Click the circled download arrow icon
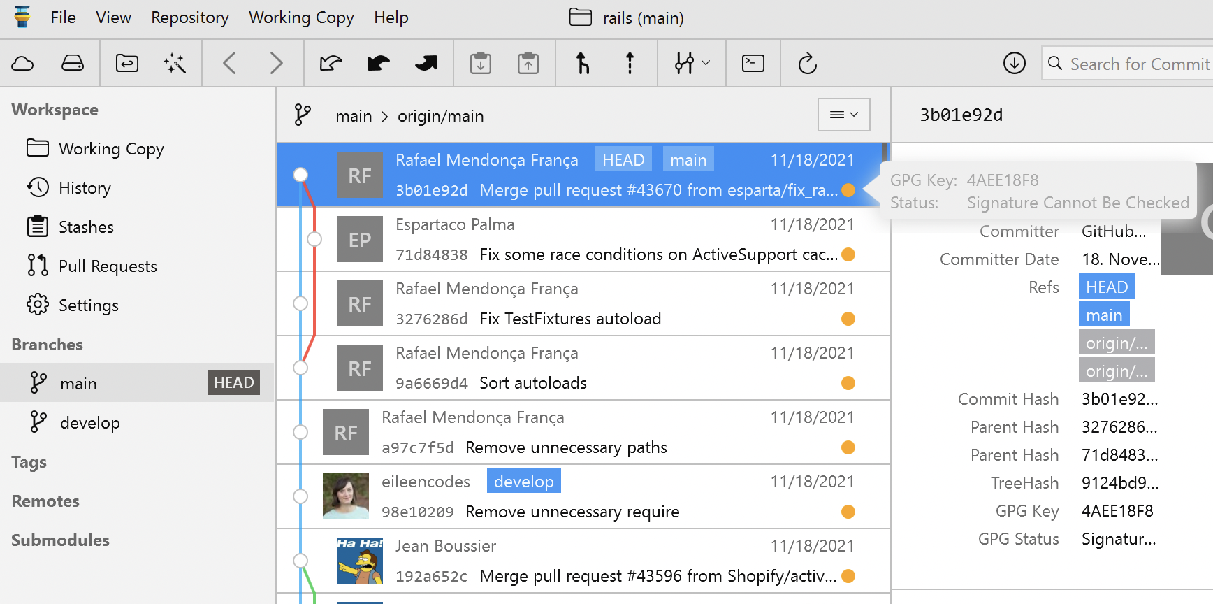The width and height of the screenshot is (1213, 604). [x=1014, y=64]
